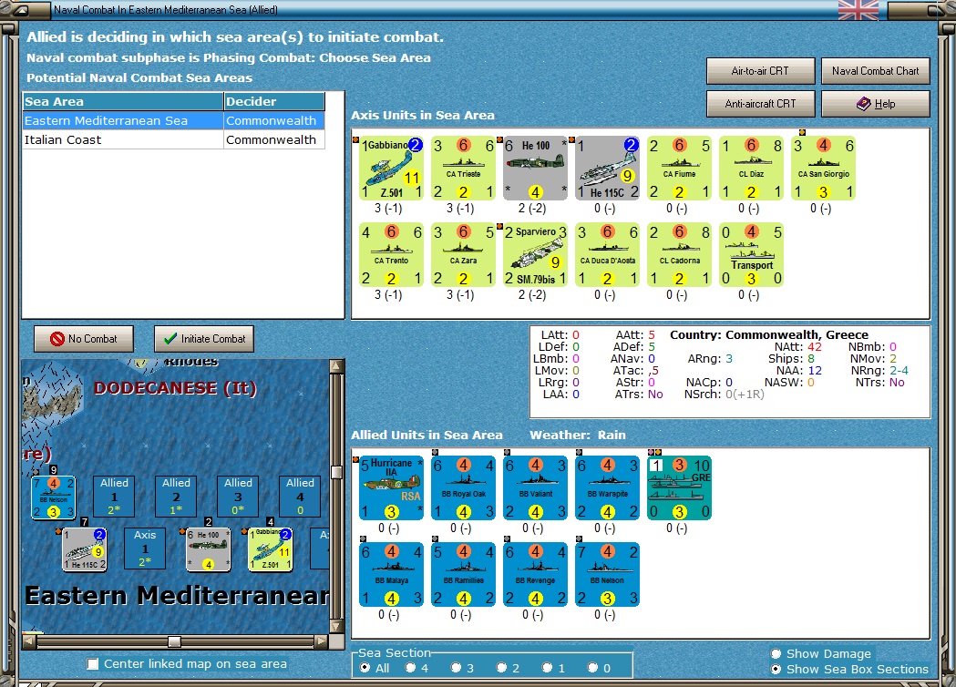Viewport: 956px width, 687px height.
Task: Select the CA Trento cruiser counter
Action: coord(391,255)
